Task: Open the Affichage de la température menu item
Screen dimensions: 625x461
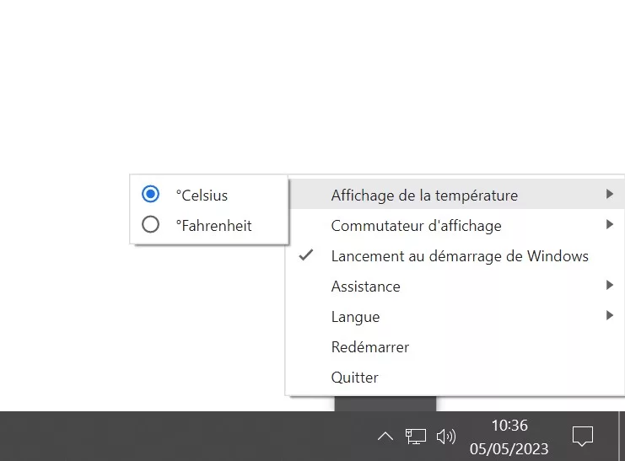Action: pos(424,195)
